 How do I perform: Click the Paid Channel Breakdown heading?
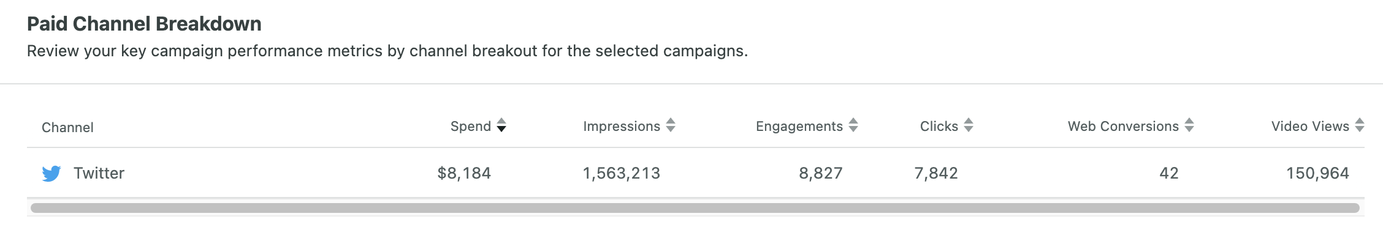pyautogui.click(x=144, y=24)
